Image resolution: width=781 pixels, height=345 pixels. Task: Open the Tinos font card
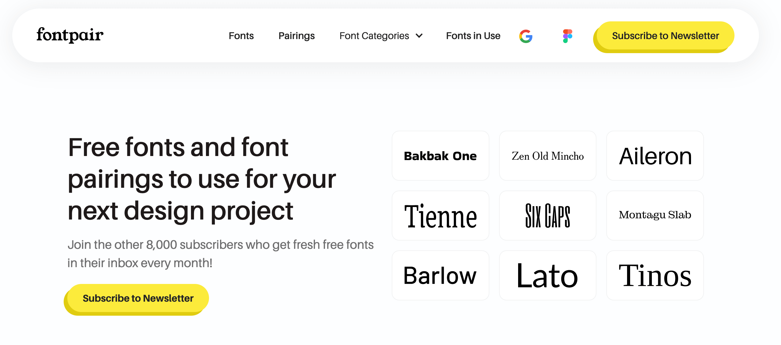[655, 275]
